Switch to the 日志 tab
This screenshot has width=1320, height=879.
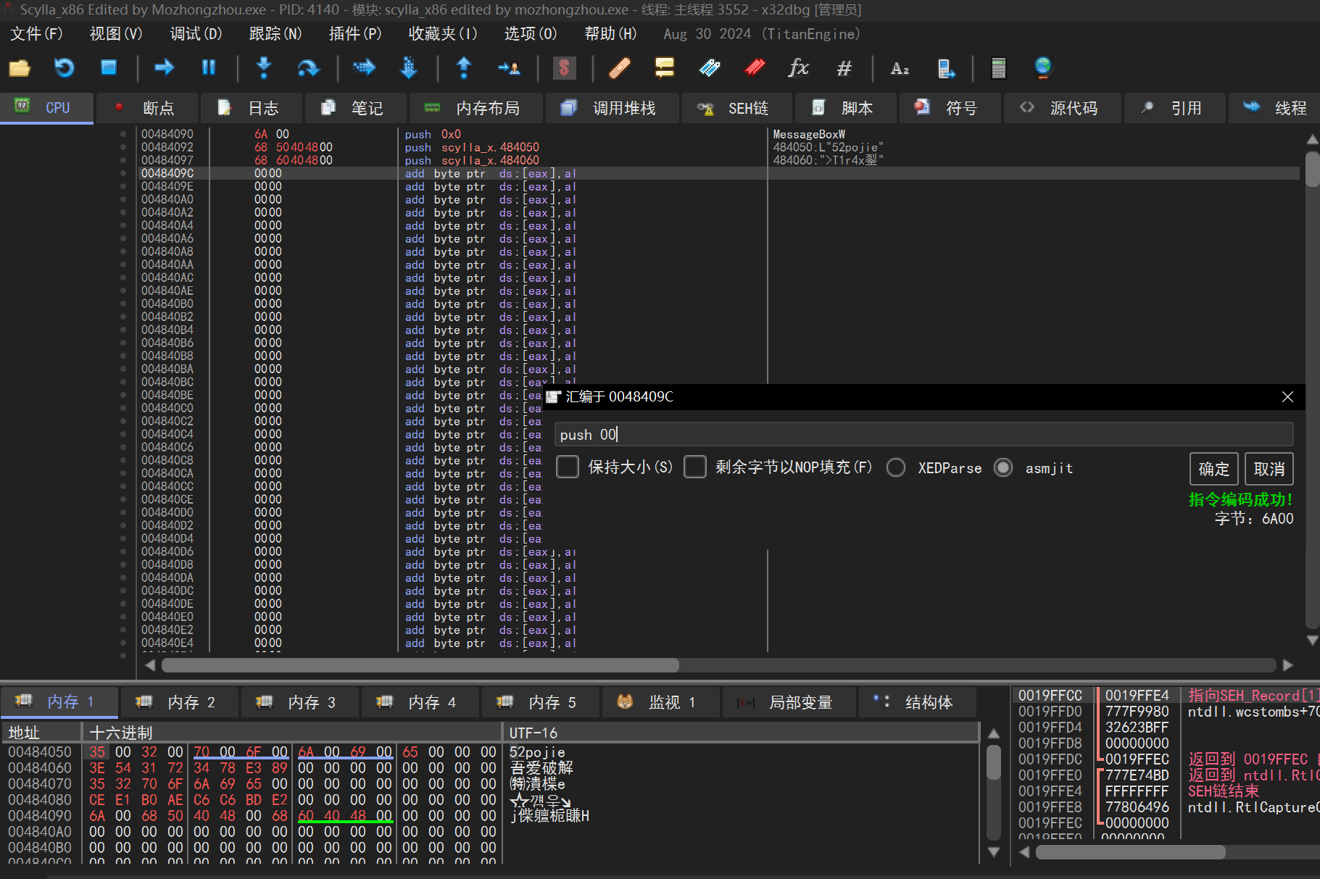pyautogui.click(x=251, y=108)
